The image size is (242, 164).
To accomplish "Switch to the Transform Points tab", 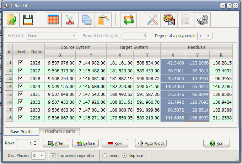I will 59,132.
